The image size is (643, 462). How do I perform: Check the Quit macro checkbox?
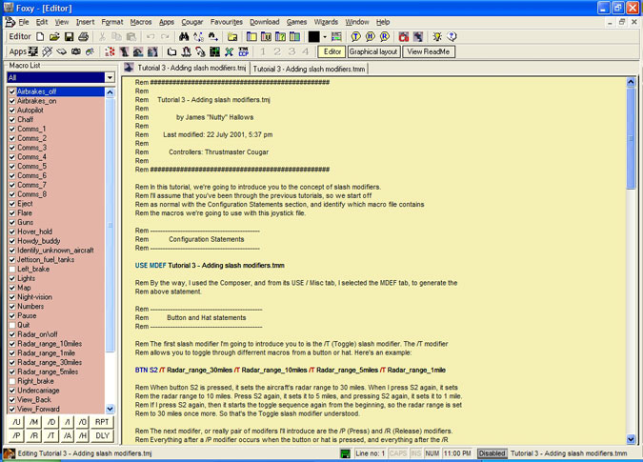(12, 325)
